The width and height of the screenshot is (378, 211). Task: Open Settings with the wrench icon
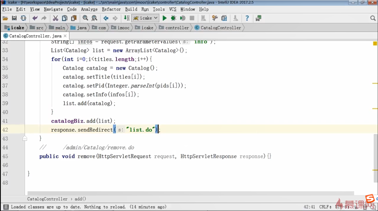[x=215, y=18]
